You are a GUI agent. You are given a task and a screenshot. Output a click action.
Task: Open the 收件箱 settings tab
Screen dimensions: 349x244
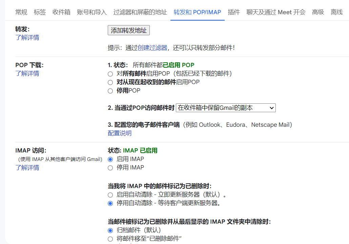click(x=61, y=12)
